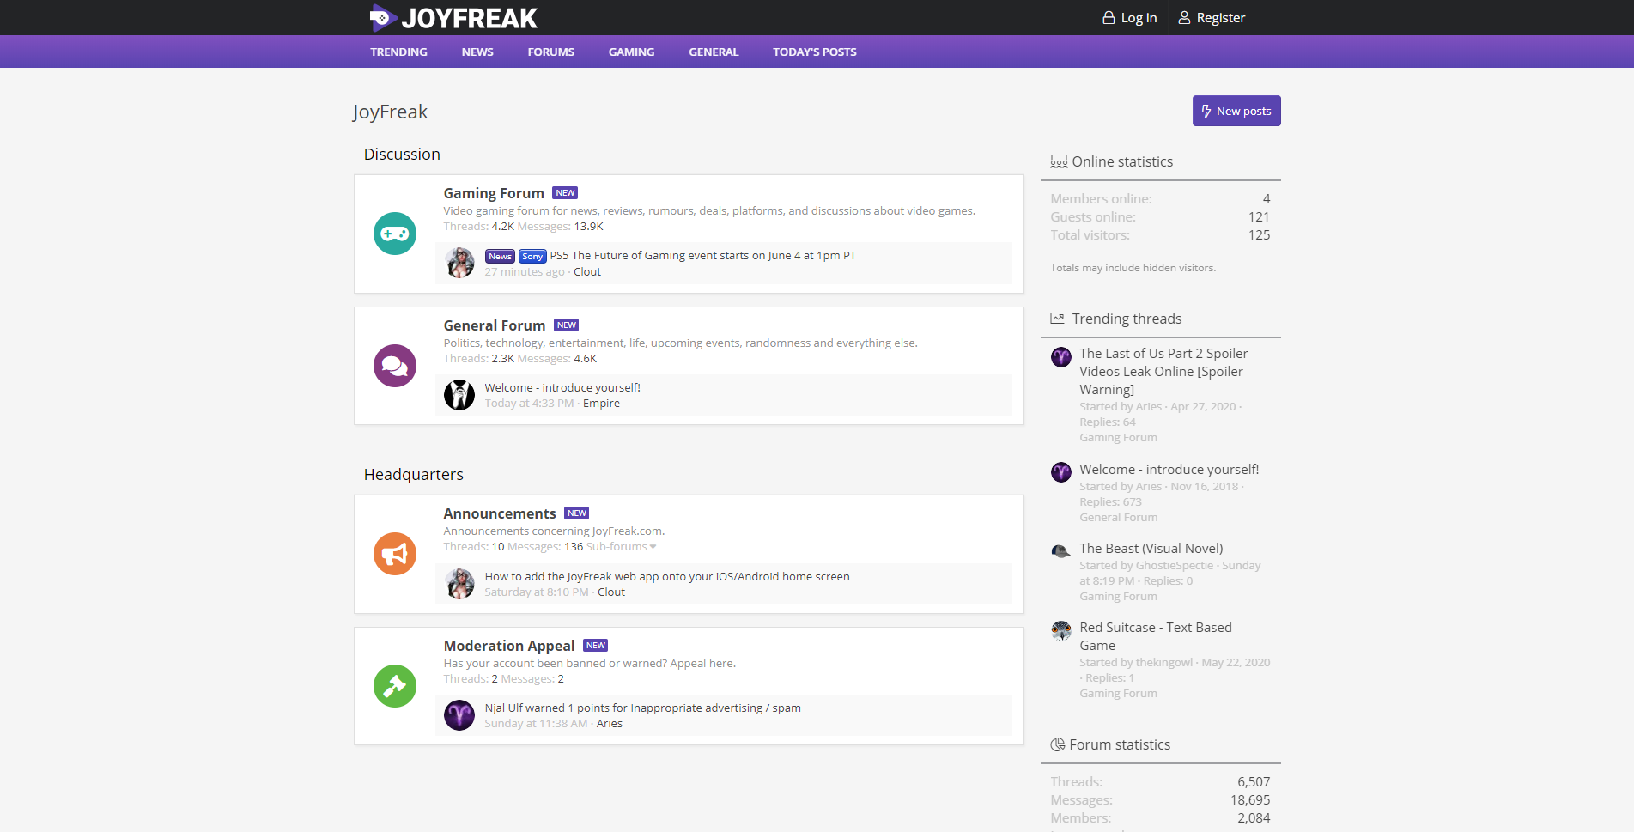Viewport: 1634px width, 832px height.
Task: Click Aries avatar beside Last of Us thread
Action: point(1061,357)
